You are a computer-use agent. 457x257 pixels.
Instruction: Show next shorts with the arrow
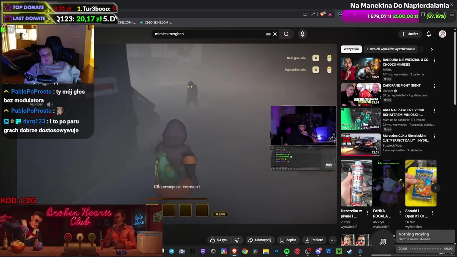click(x=435, y=188)
